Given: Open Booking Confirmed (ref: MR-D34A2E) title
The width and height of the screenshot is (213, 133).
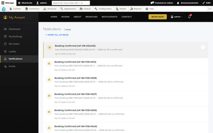Looking at the screenshot, I should click(75, 46).
